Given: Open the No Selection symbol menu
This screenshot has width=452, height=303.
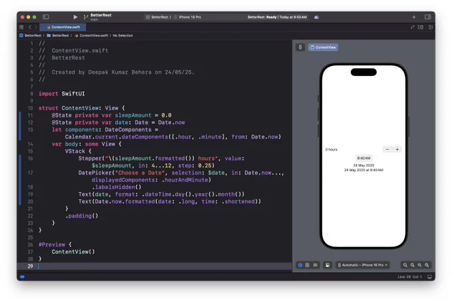Looking at the screenshot, I should pyautogui.click(x=123, y=35).
